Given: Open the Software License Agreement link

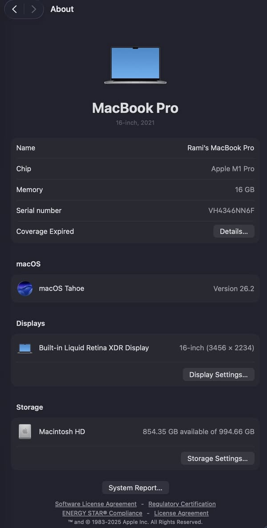Looking at the screenshot, I should click(96, 504).
